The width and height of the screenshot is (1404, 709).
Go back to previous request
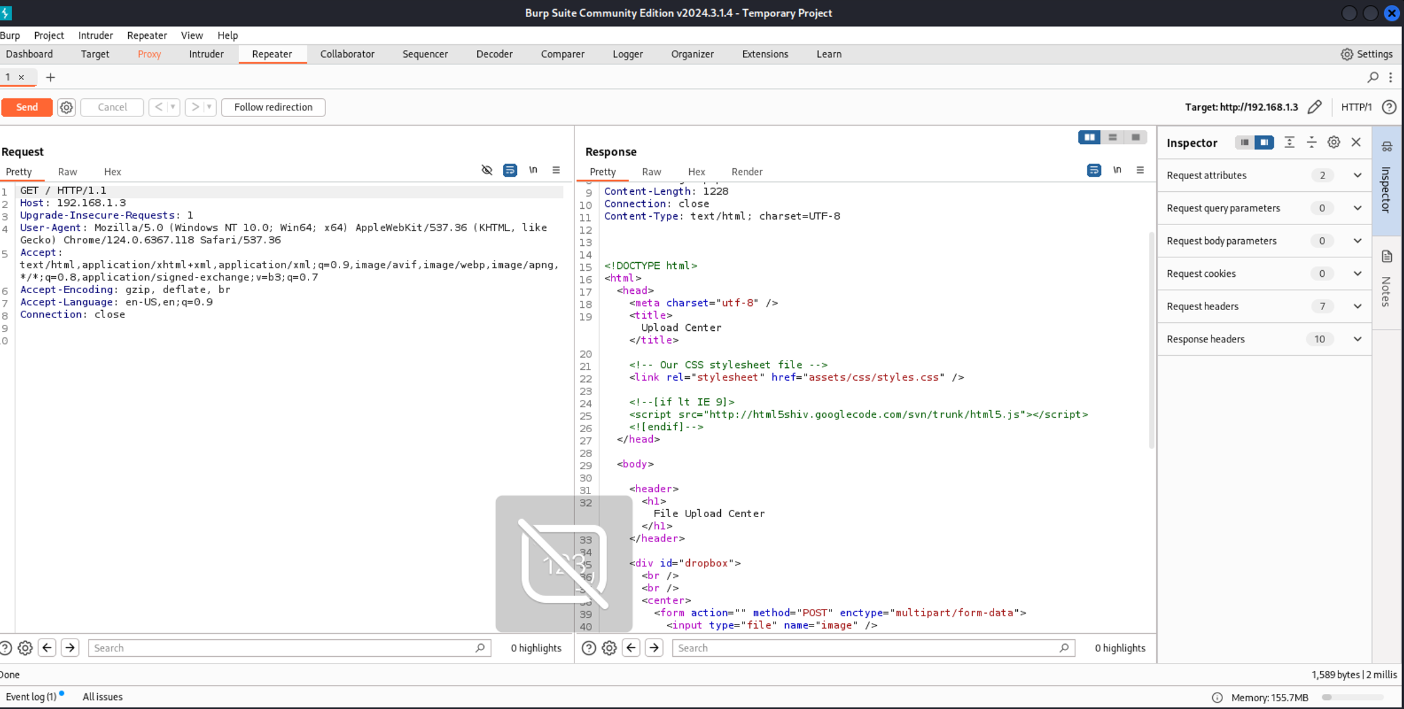point(158,107)
